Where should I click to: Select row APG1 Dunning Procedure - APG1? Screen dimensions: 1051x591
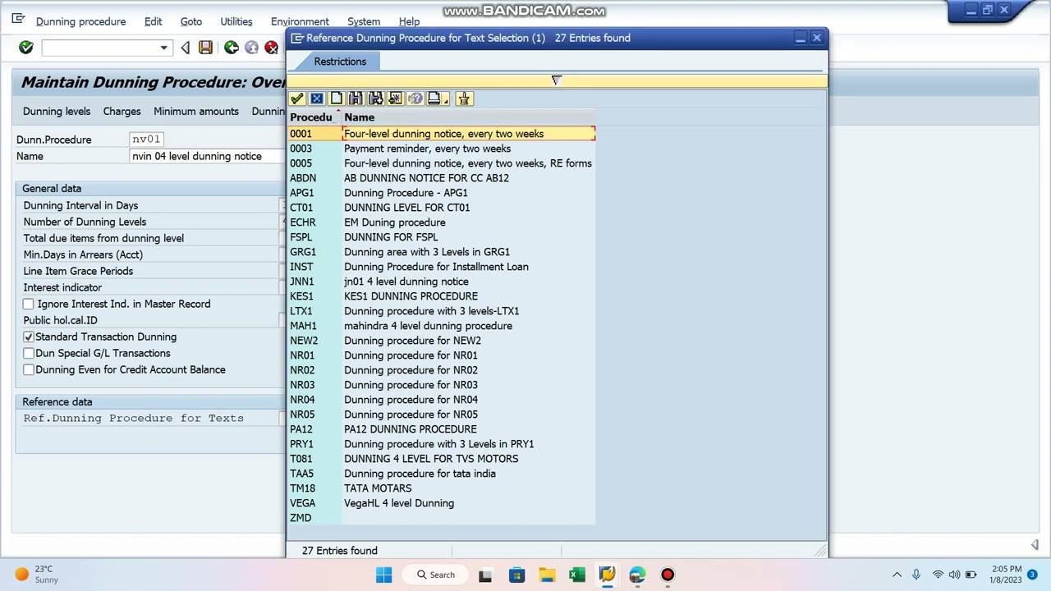(442, 193)
